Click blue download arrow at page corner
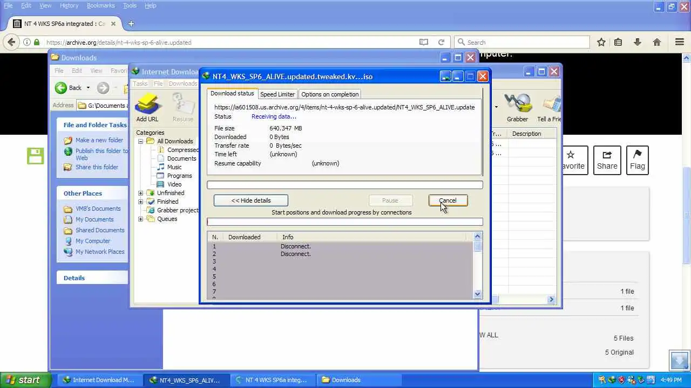The image size is (691, 388). (x=679, y=361)
